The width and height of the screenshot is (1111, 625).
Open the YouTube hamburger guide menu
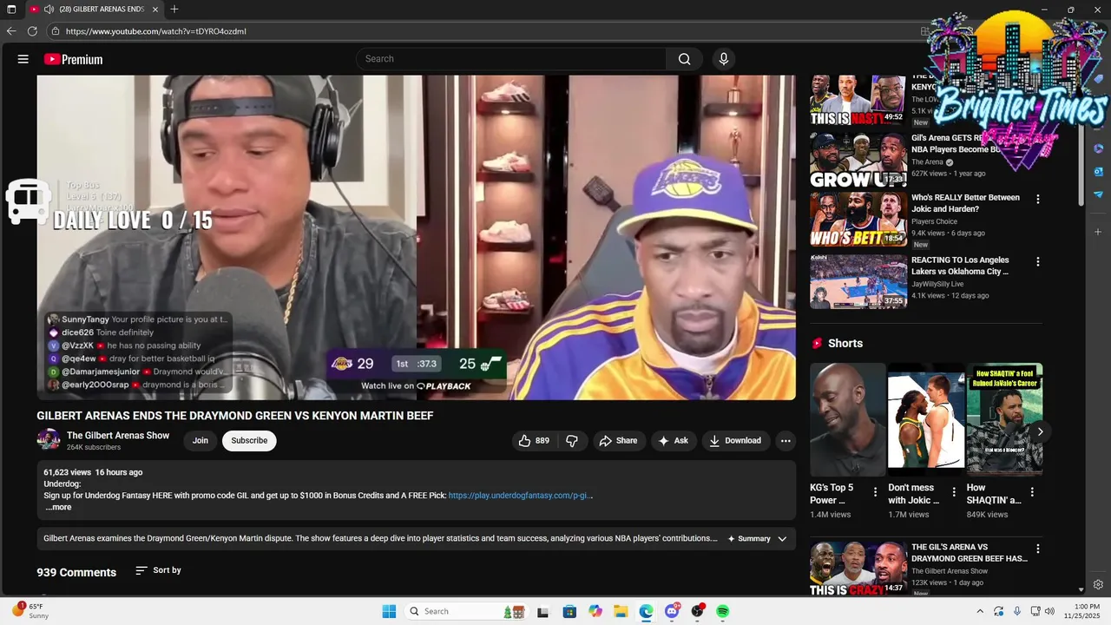tap(23, 59)
